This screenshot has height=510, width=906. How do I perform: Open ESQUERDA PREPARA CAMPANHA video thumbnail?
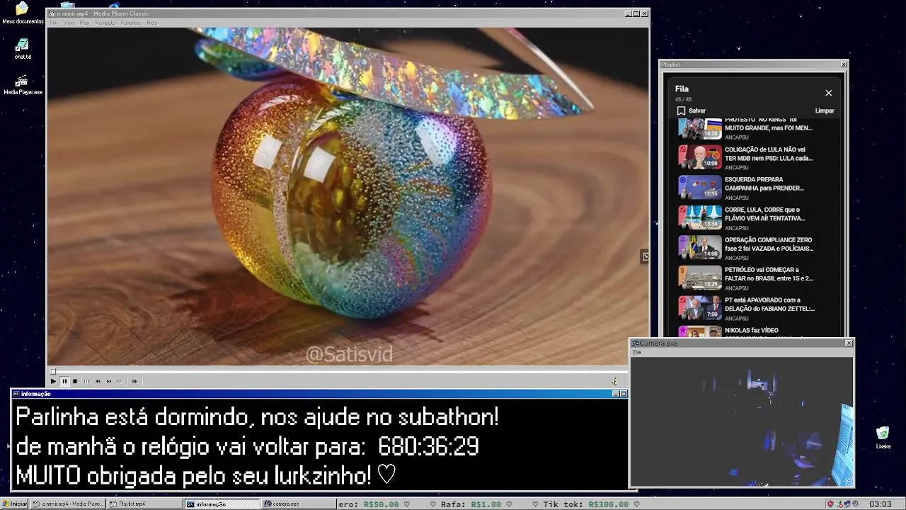click(700, 187)
